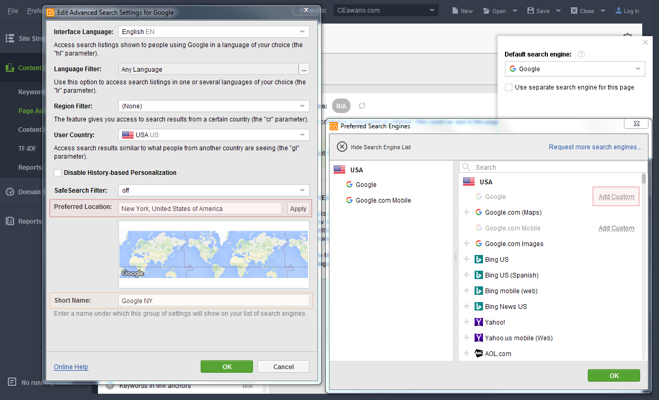Click the Open project folder icon
Image resolution: width=659 pixels, height=400 pixels.
point(486,10)
